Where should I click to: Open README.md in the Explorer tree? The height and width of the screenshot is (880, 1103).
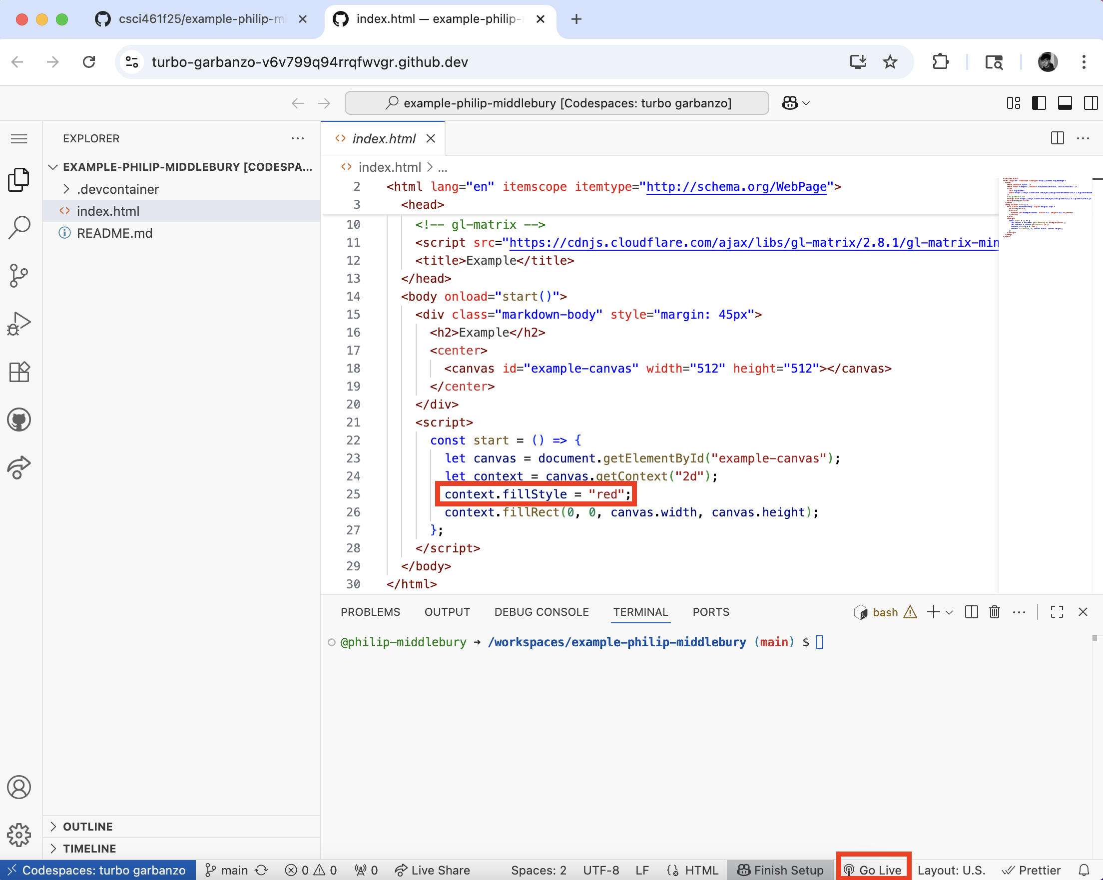[181, 233]
